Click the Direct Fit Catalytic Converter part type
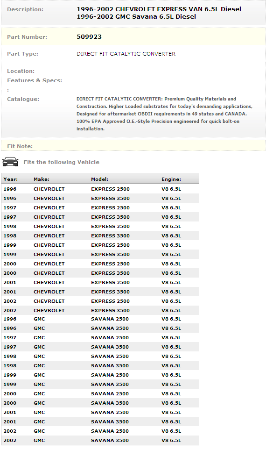This screenshot has width=266, height=457. tap(126, 54)
